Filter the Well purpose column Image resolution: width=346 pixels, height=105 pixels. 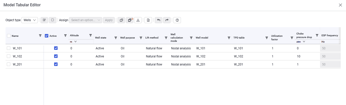pos(141,38)
